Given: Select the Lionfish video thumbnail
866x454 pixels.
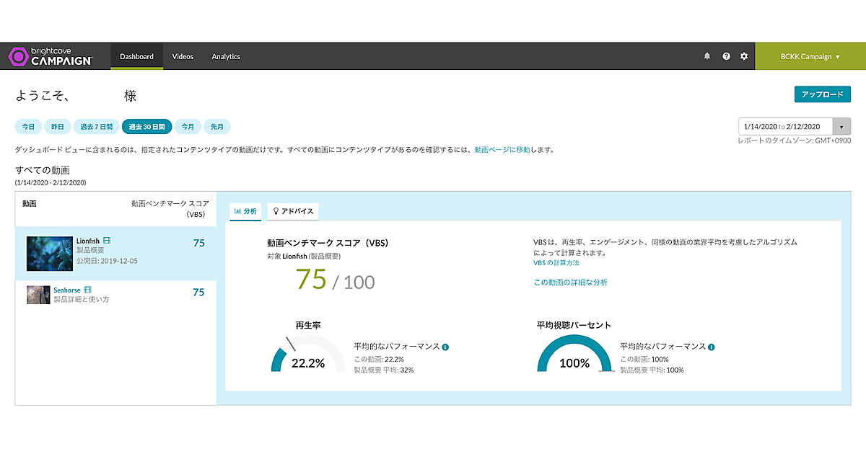Looking at the screenshot, I should [50, 253].
